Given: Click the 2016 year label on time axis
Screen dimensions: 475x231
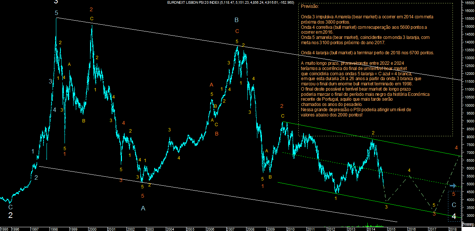Looking at the screenshot, I should pos(412,228).
